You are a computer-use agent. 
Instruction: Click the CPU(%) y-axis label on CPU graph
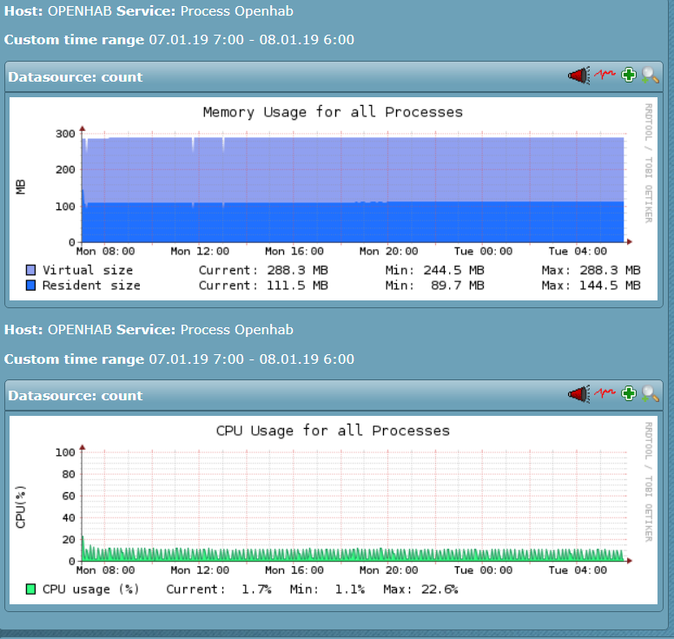tap(21, 507)
